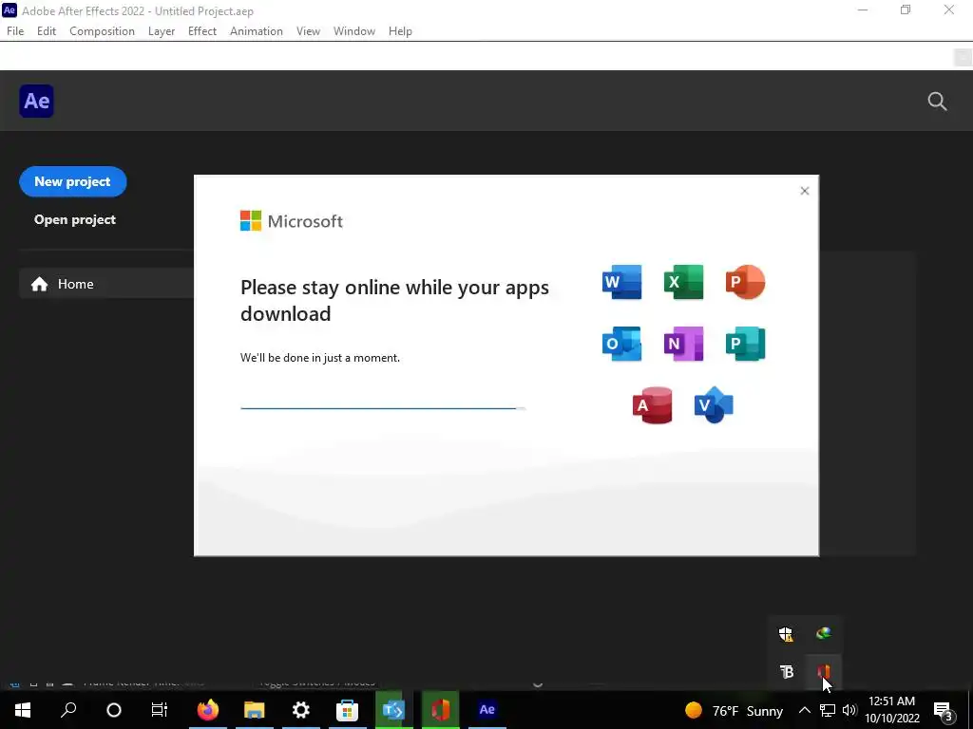
Task: Open the Effect menu
Action: pyautogui.click(x=202, y=31)
